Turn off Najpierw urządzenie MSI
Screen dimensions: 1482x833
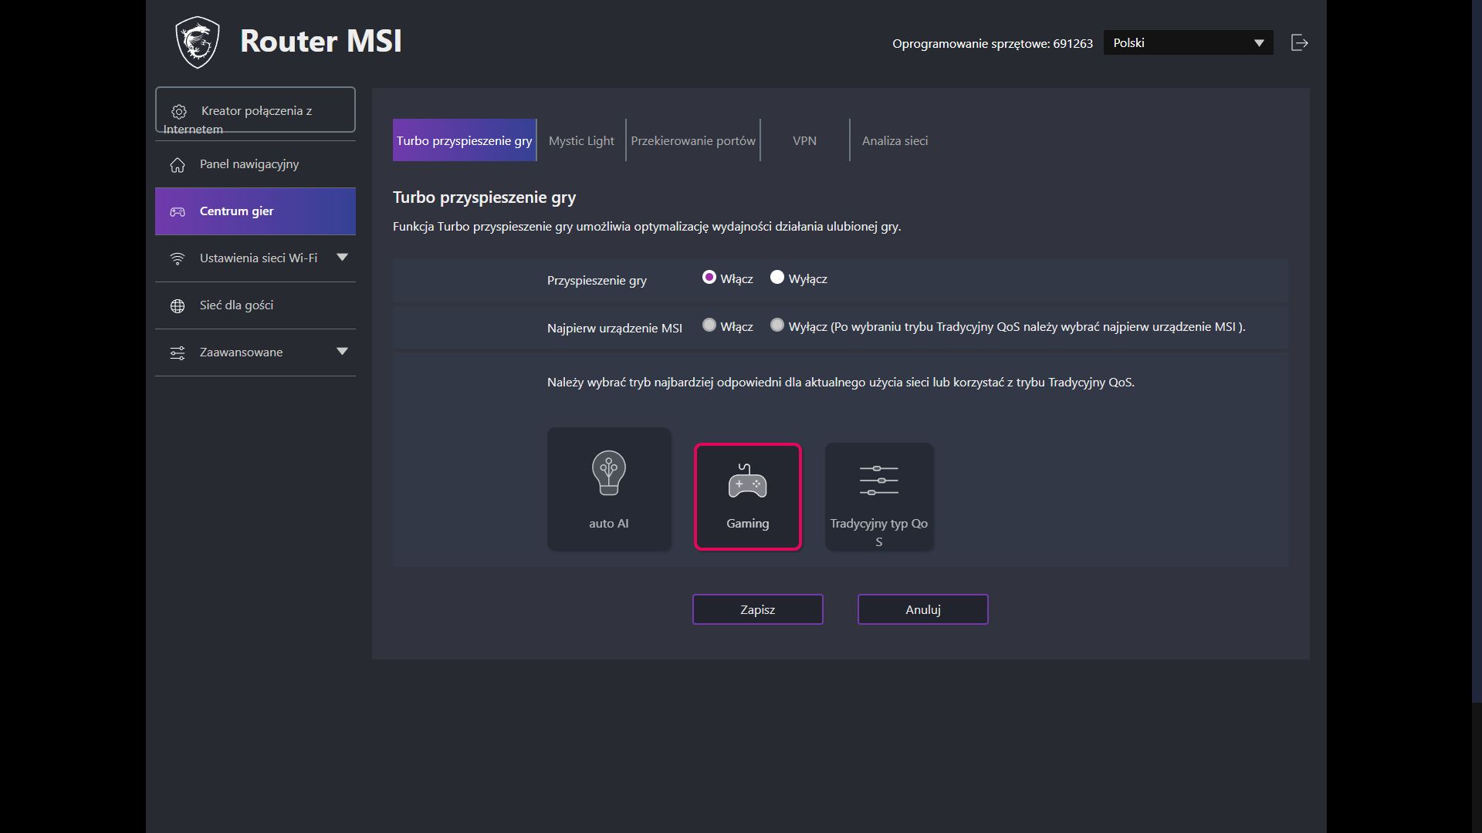(x=777, y=325)
